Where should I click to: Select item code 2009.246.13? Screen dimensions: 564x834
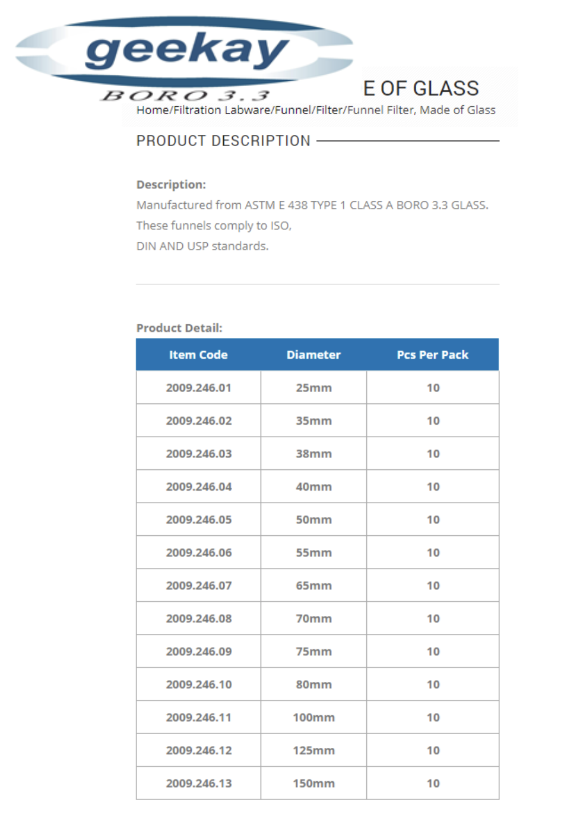click(x=198, y=784)
